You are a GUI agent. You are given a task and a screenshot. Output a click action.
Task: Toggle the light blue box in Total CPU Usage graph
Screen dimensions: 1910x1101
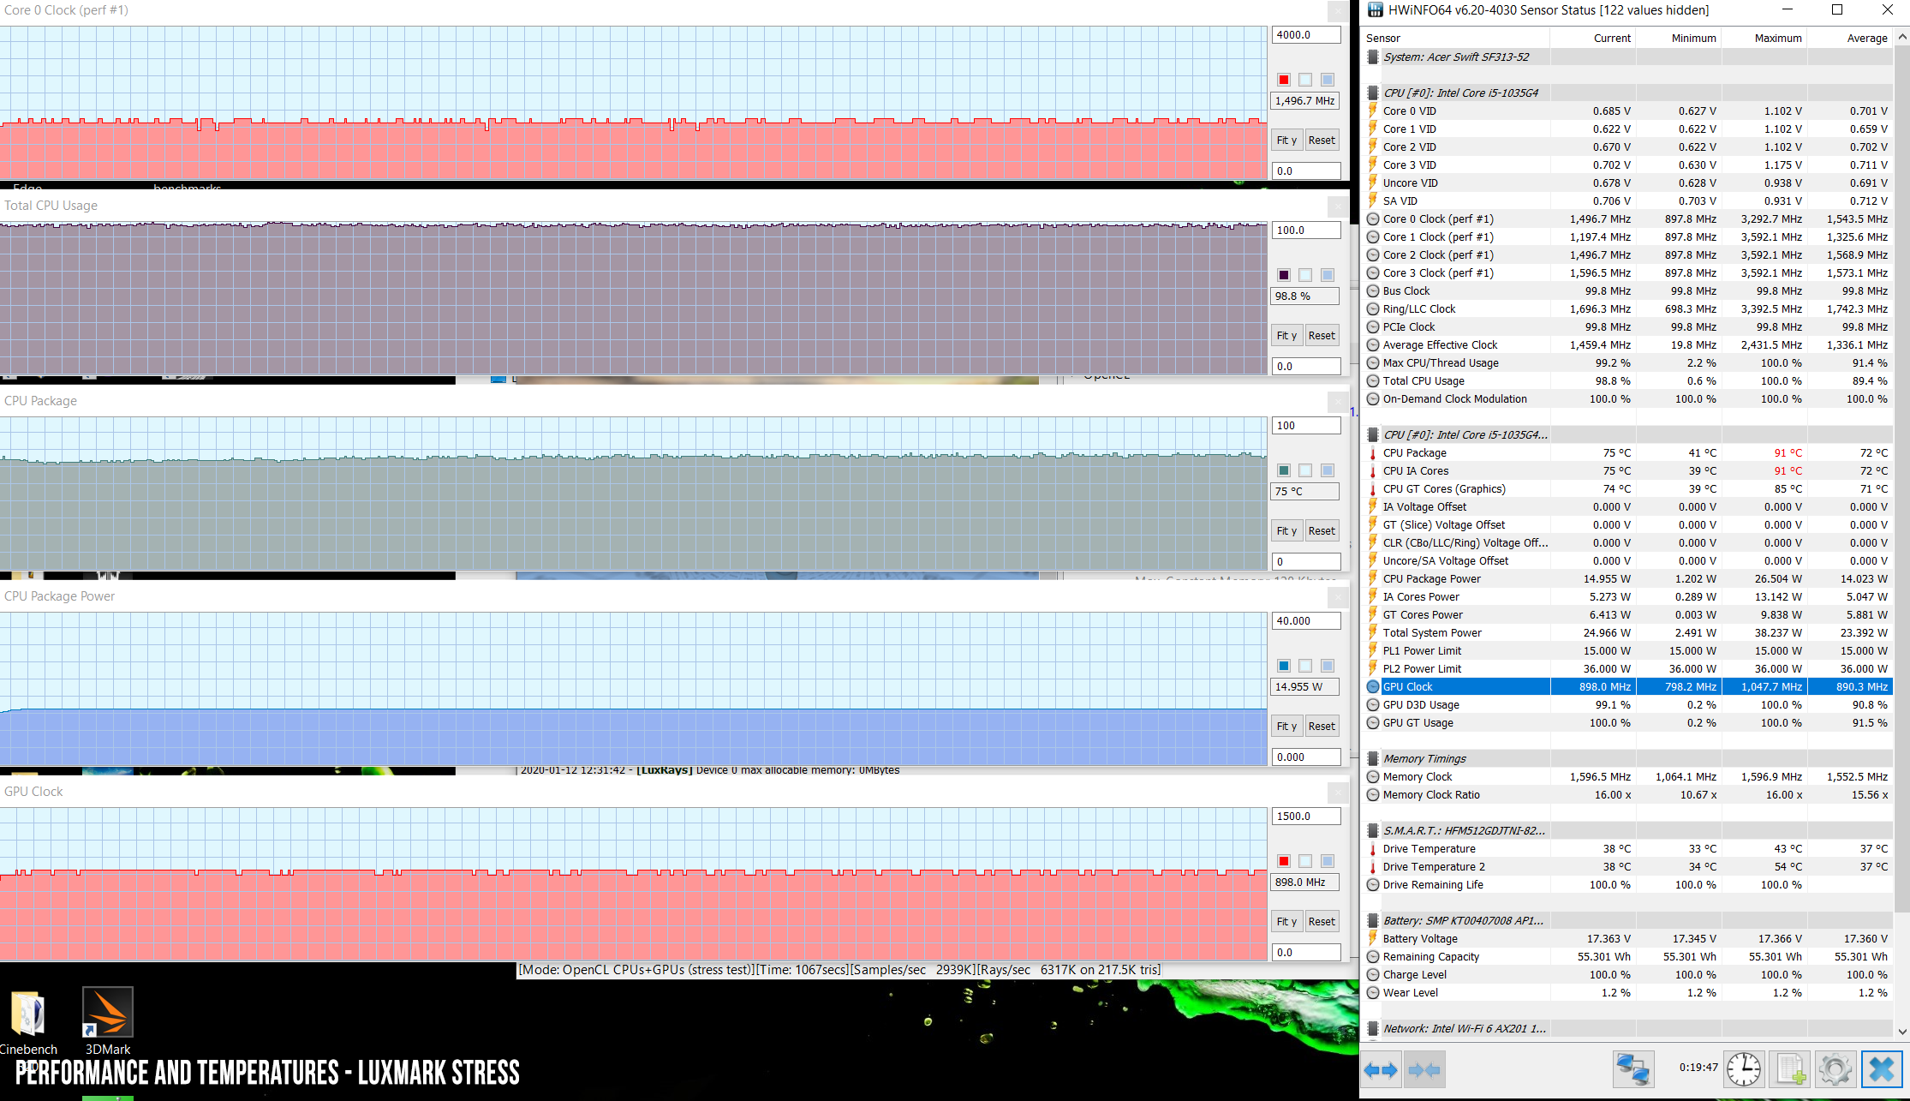point(1328,275)
